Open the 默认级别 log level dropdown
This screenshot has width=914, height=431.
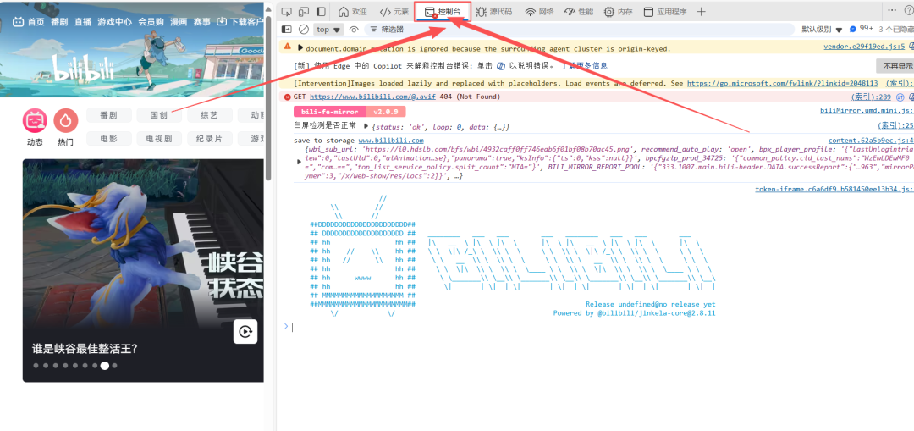click(822, 29)
